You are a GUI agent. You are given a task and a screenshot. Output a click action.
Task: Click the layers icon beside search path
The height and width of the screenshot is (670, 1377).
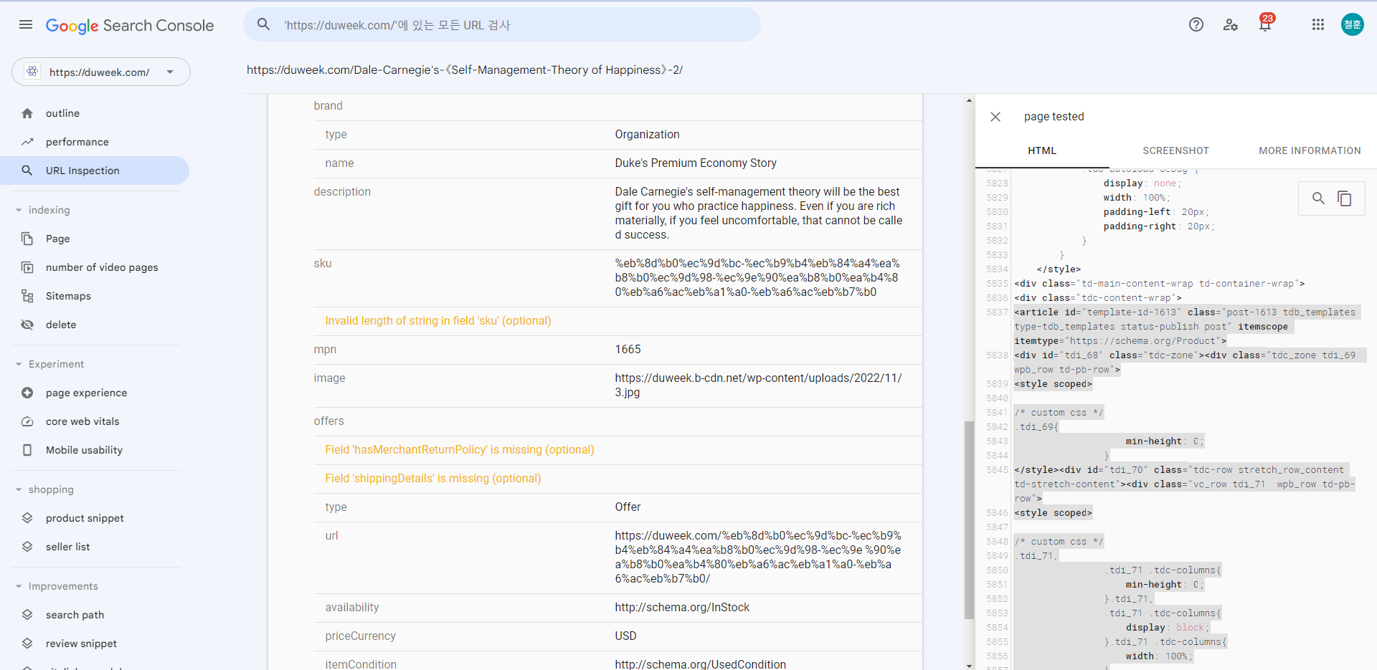click(x=27, y=615)
